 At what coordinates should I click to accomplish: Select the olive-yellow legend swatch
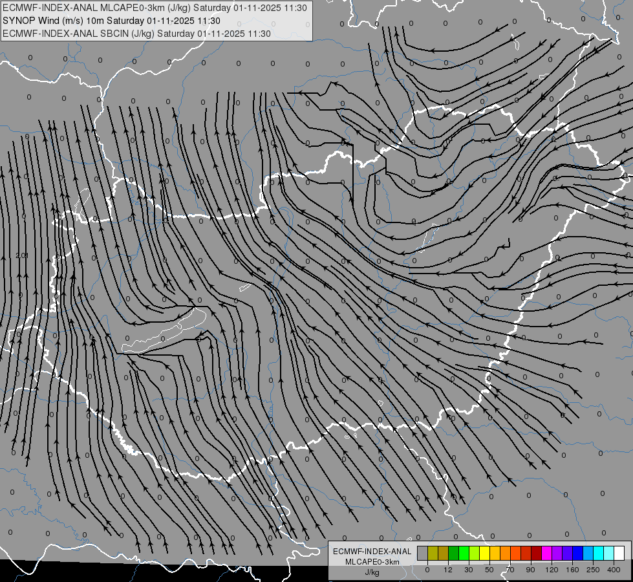click(433, 553)
